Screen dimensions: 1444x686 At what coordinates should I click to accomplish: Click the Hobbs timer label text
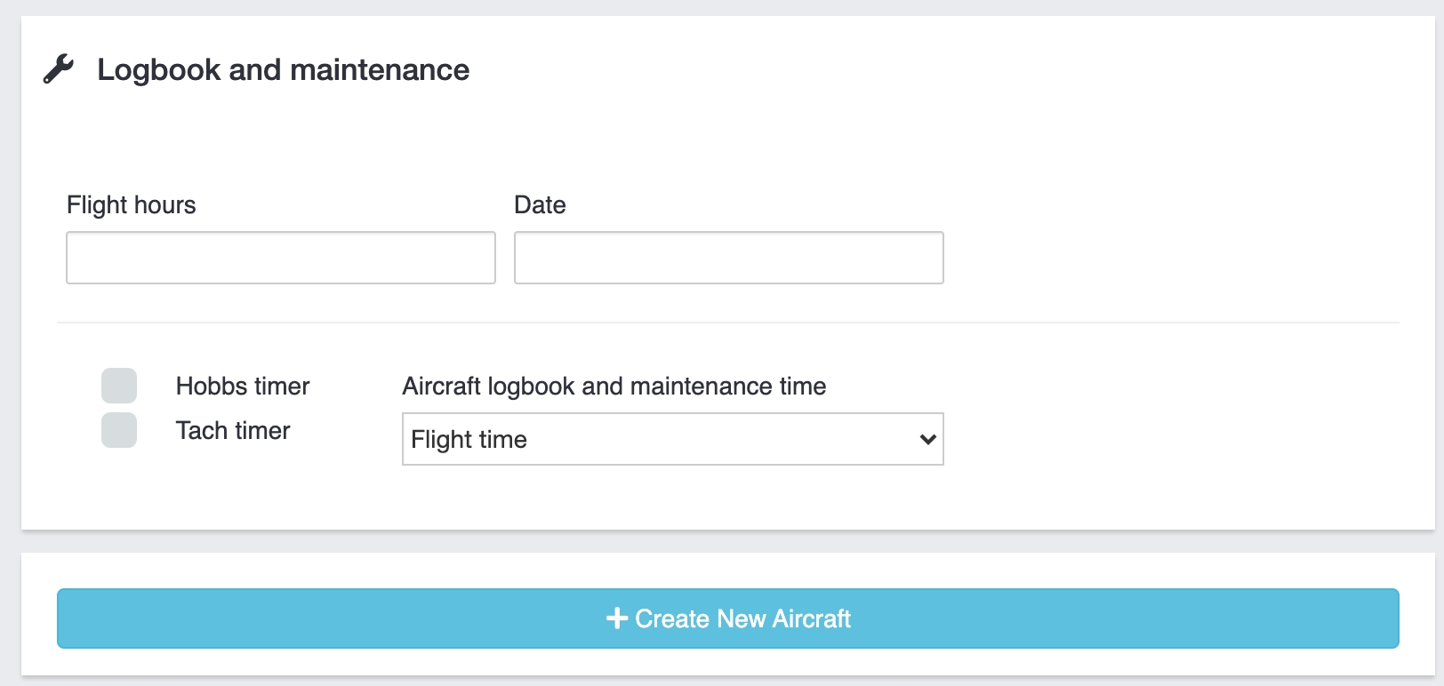click(x=242, y=387)
